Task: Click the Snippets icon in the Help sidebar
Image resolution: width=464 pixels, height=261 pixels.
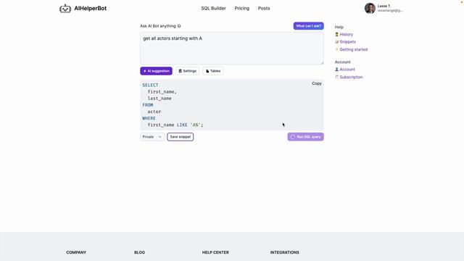Action: pos(336,42)
